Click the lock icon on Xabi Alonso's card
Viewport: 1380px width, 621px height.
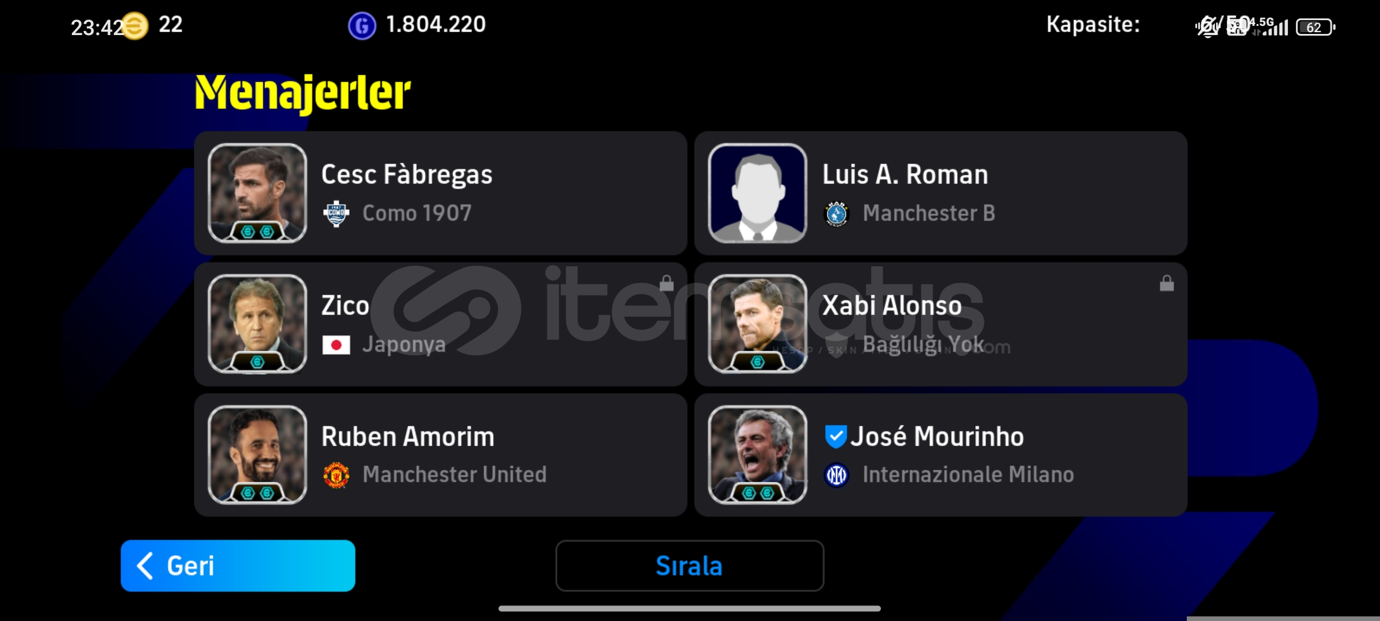pos(1167,283)
